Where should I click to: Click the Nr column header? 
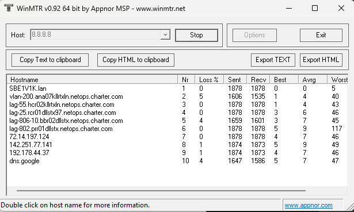(186, 79)
